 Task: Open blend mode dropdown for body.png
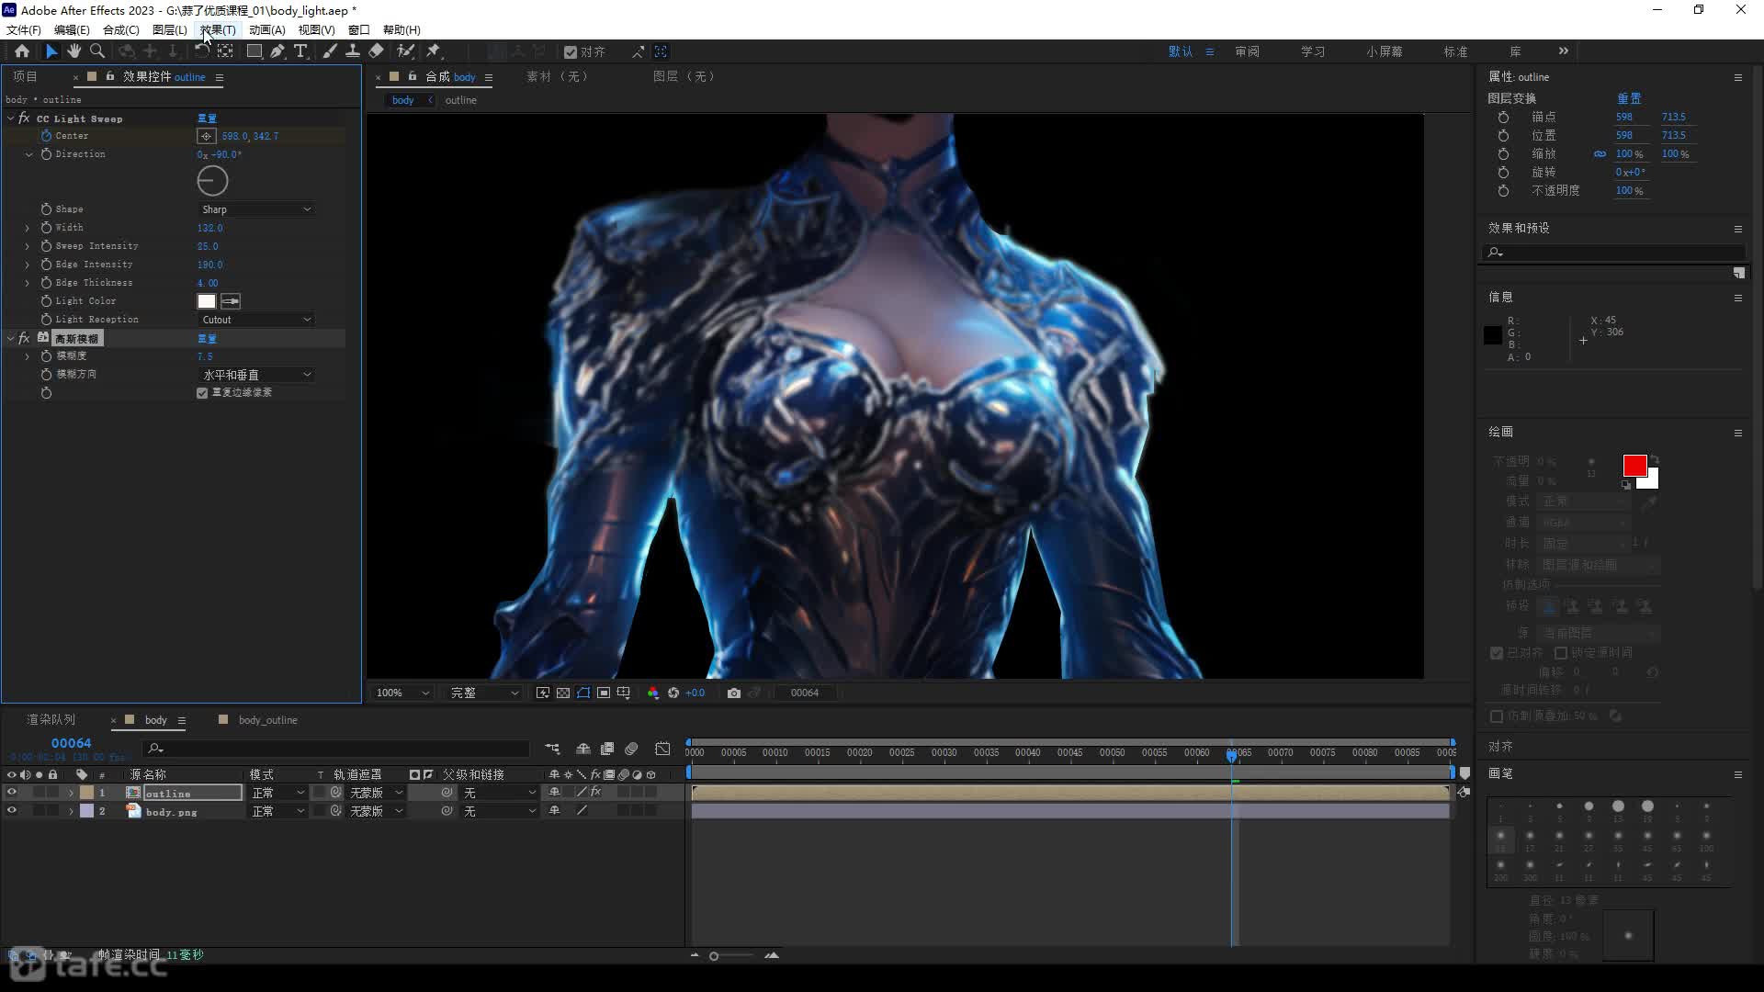coord(277,811)
